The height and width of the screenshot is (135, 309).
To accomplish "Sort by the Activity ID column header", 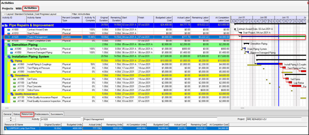I will pos(14,19).
